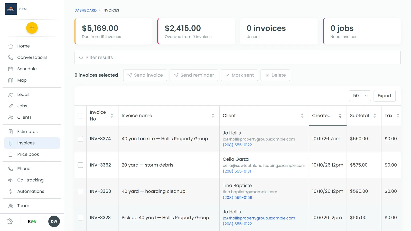Check the INV-3374 row checkbox
This screenshot has width=411, height=231.
[80, 139]
